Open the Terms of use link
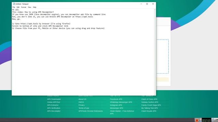Image resolution: width=218 pixels, height=122 pixels. (84, 108)
